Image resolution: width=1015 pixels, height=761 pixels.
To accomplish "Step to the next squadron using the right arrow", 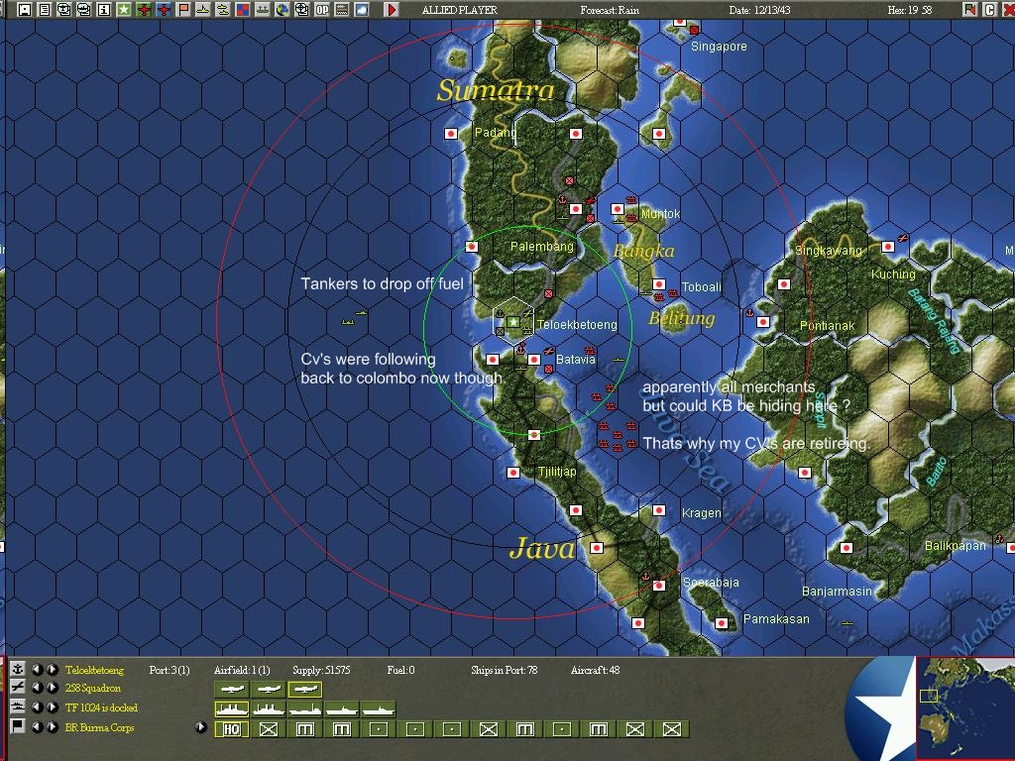I will point(52,688).
